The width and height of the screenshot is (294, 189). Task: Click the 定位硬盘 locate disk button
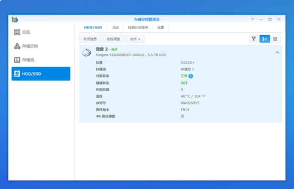(113, 39)
